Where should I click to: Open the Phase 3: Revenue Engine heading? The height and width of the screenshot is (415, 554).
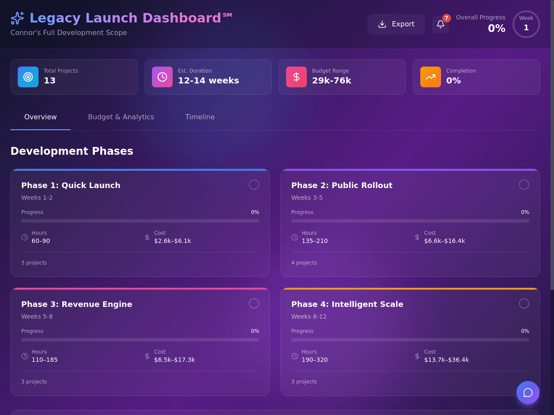click(77, 304)
